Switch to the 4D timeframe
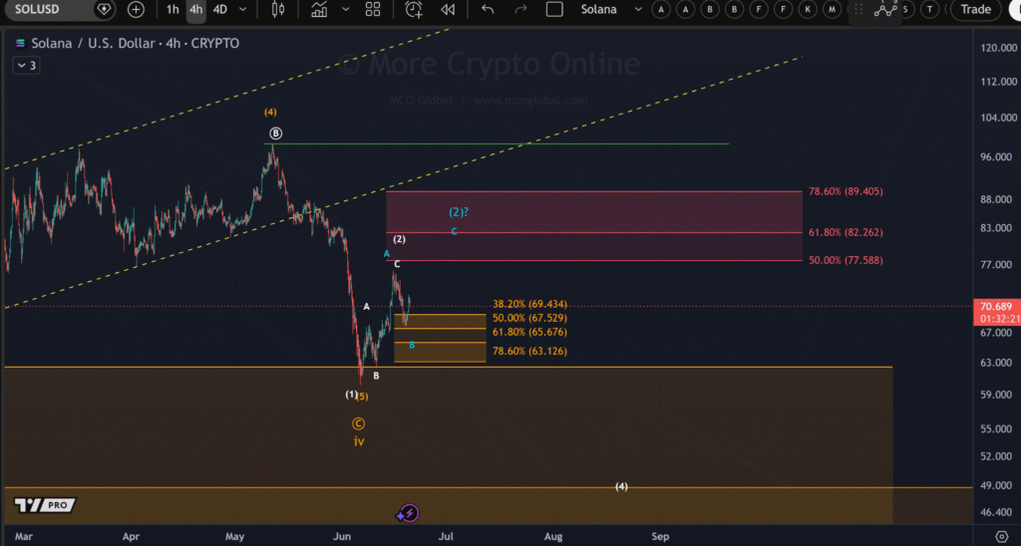 [220, 10]
